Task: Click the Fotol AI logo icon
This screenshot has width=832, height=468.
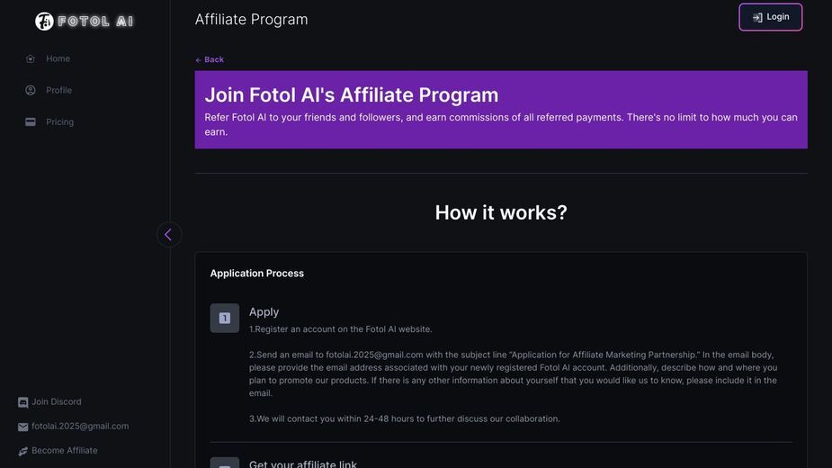Action: pos(44,22)
